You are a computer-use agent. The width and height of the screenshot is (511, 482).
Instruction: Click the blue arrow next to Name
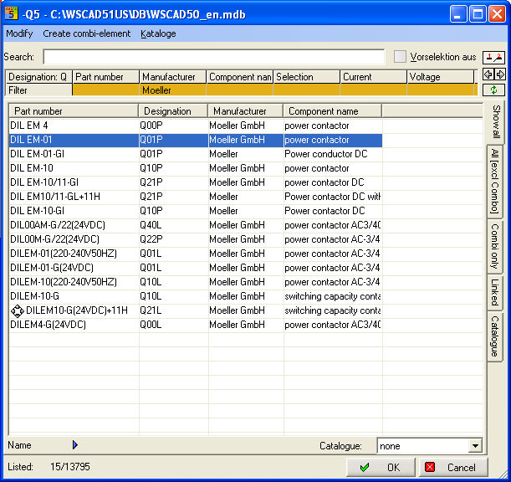click(75, 445)
